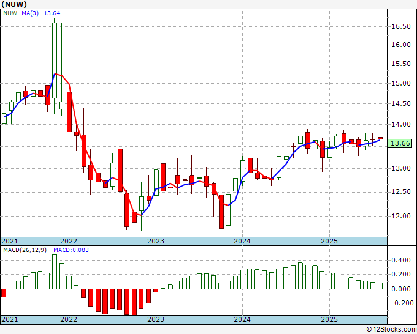Click the tallest green candlestick near 16.50
417x334 pixels.
pyautogui.click(x=54, y=61)
